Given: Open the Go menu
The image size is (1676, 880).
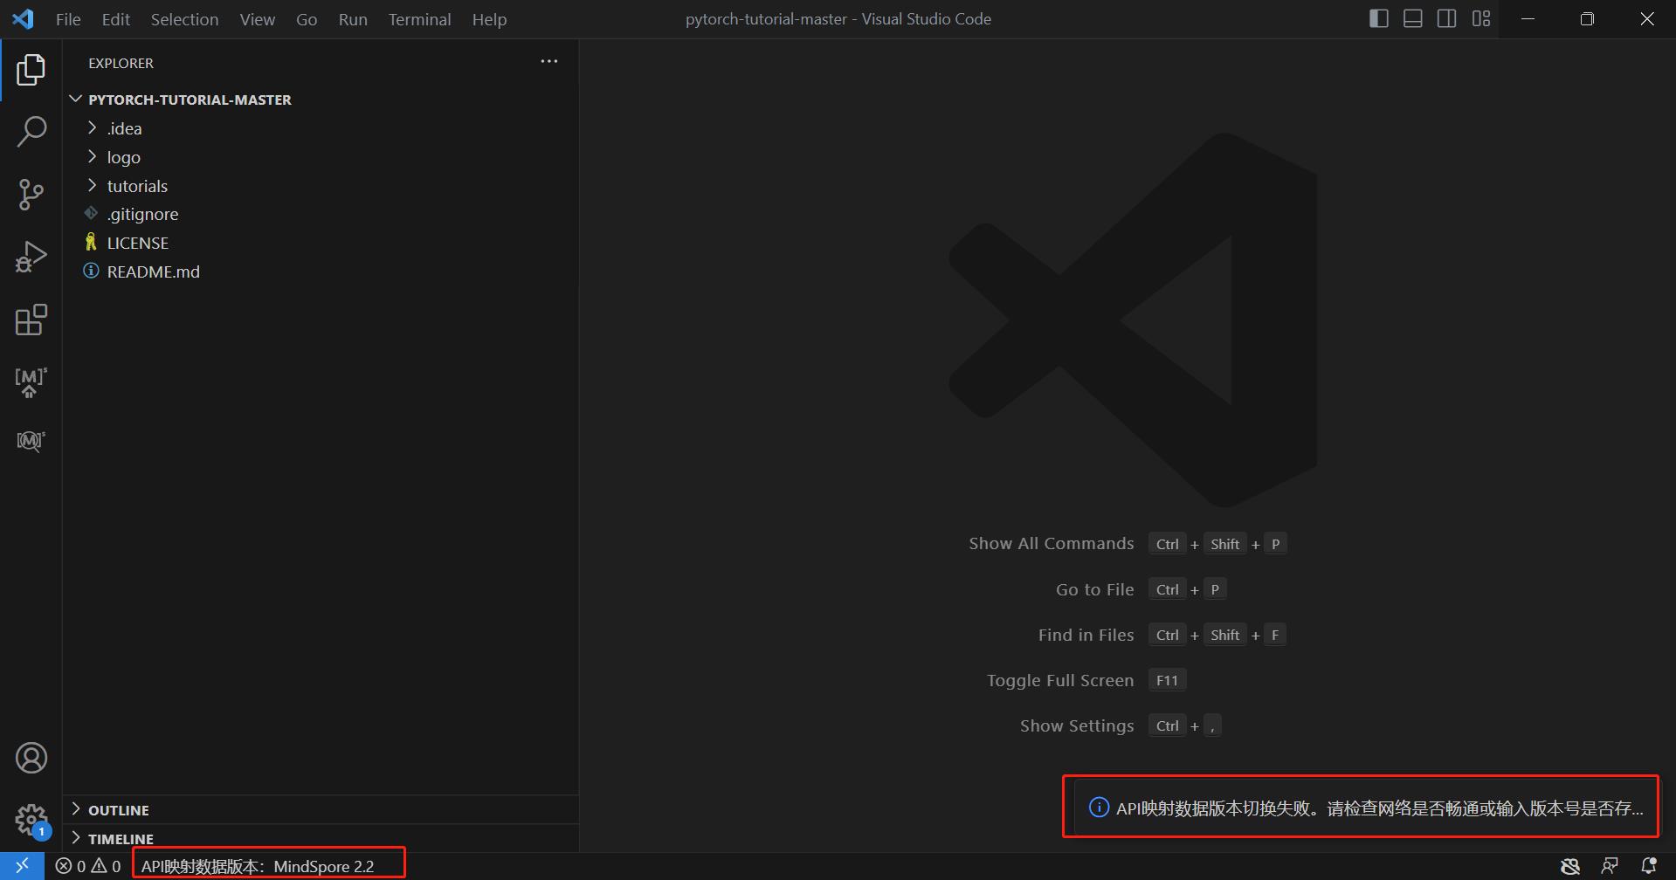Looking at the screenshot, I should tap(307, 19).
